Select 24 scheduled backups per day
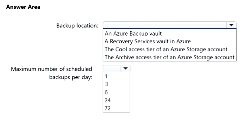The width and height of the screenshot is (249, 120). [107, 100]
